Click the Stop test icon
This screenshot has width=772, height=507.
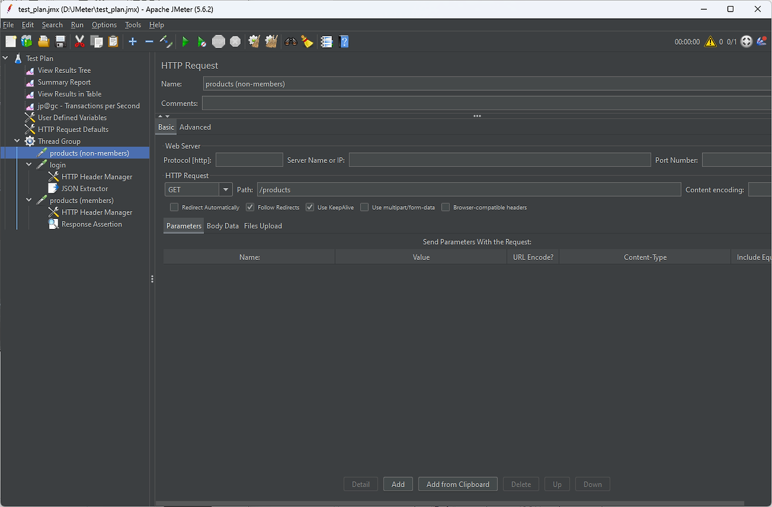click(218, 42)
